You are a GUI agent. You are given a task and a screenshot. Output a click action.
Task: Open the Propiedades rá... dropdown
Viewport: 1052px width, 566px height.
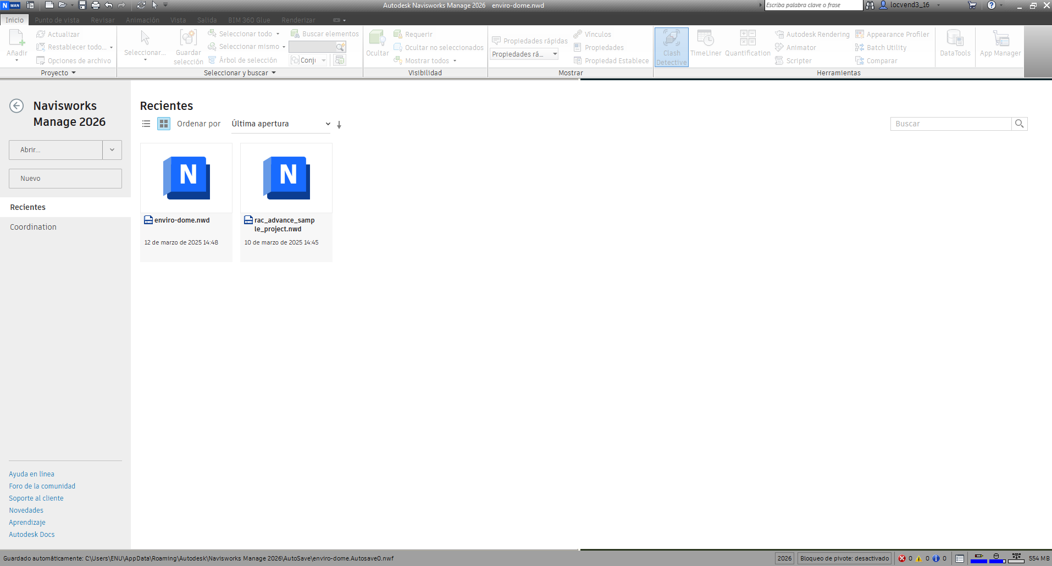click(x=524, y=54)
